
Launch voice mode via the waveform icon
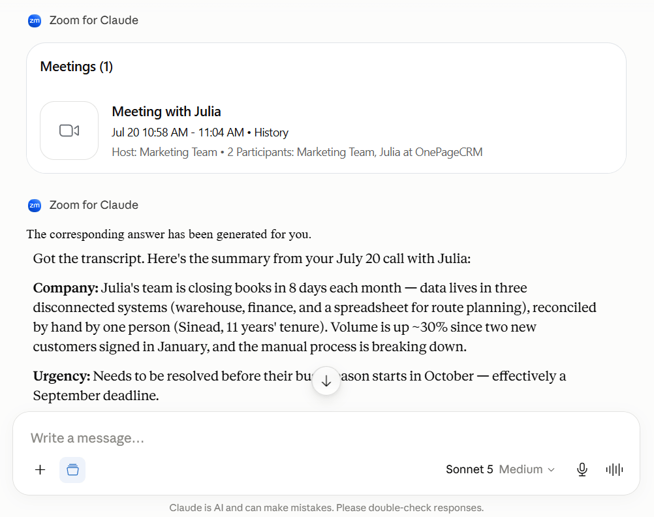(x=614, y=470)
